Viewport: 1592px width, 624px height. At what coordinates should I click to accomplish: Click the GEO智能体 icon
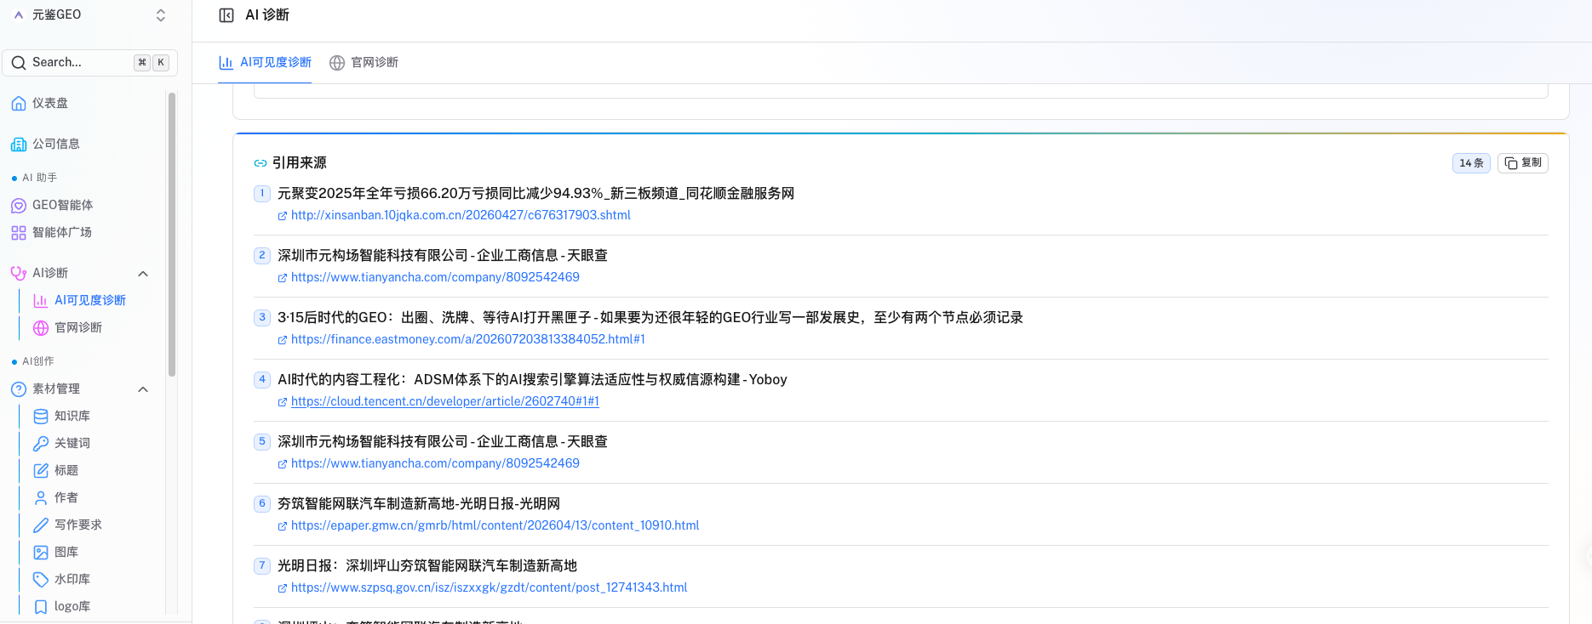(19, 205)
